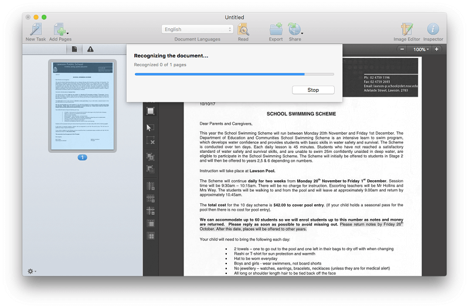469x308 pixels.
Task: Click the split table cells tool
Action: 151,236
